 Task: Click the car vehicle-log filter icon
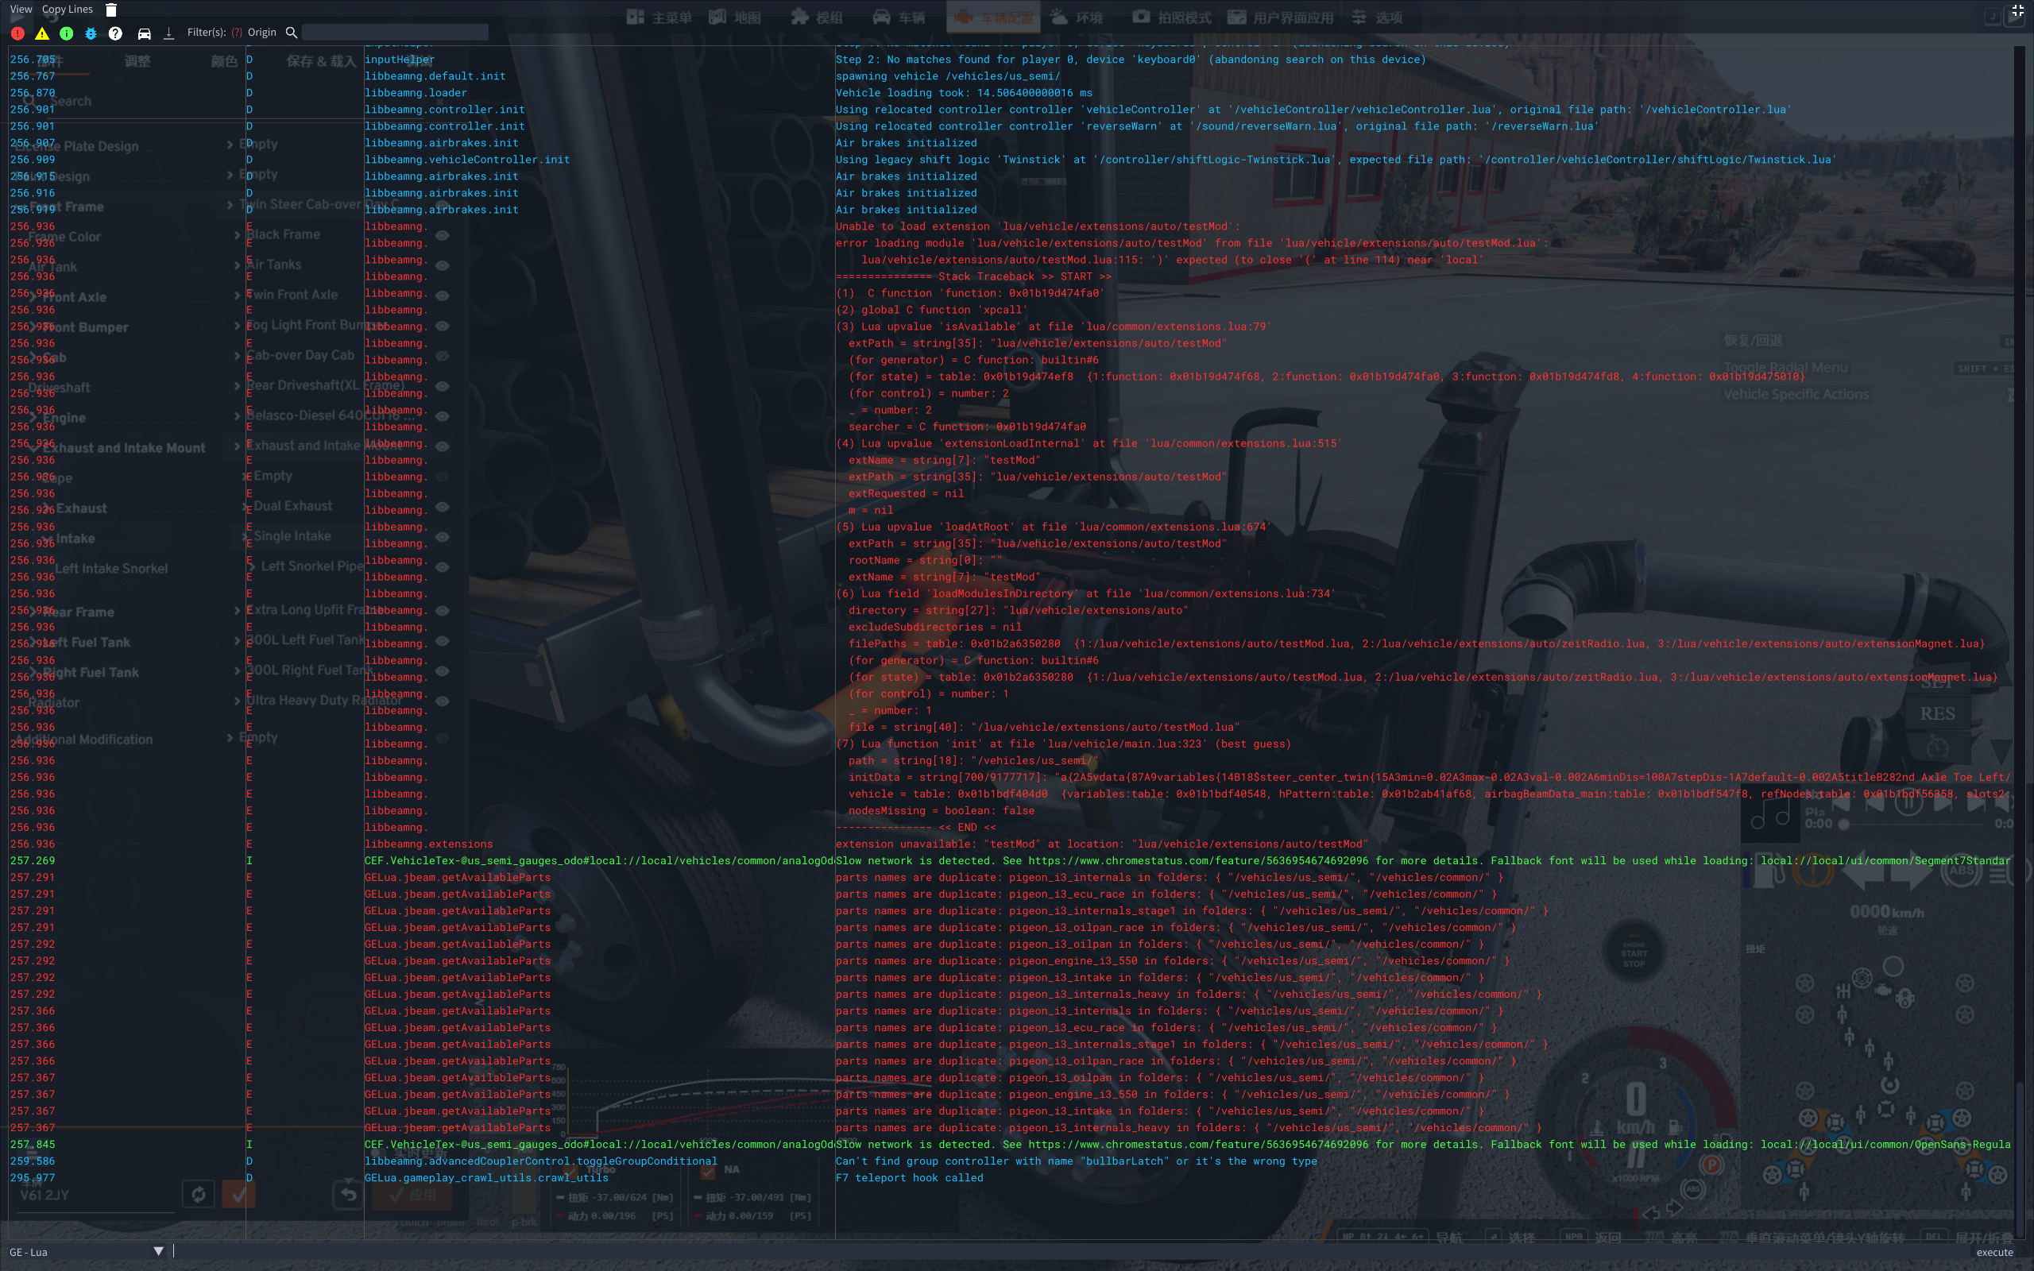click(145, 33)
